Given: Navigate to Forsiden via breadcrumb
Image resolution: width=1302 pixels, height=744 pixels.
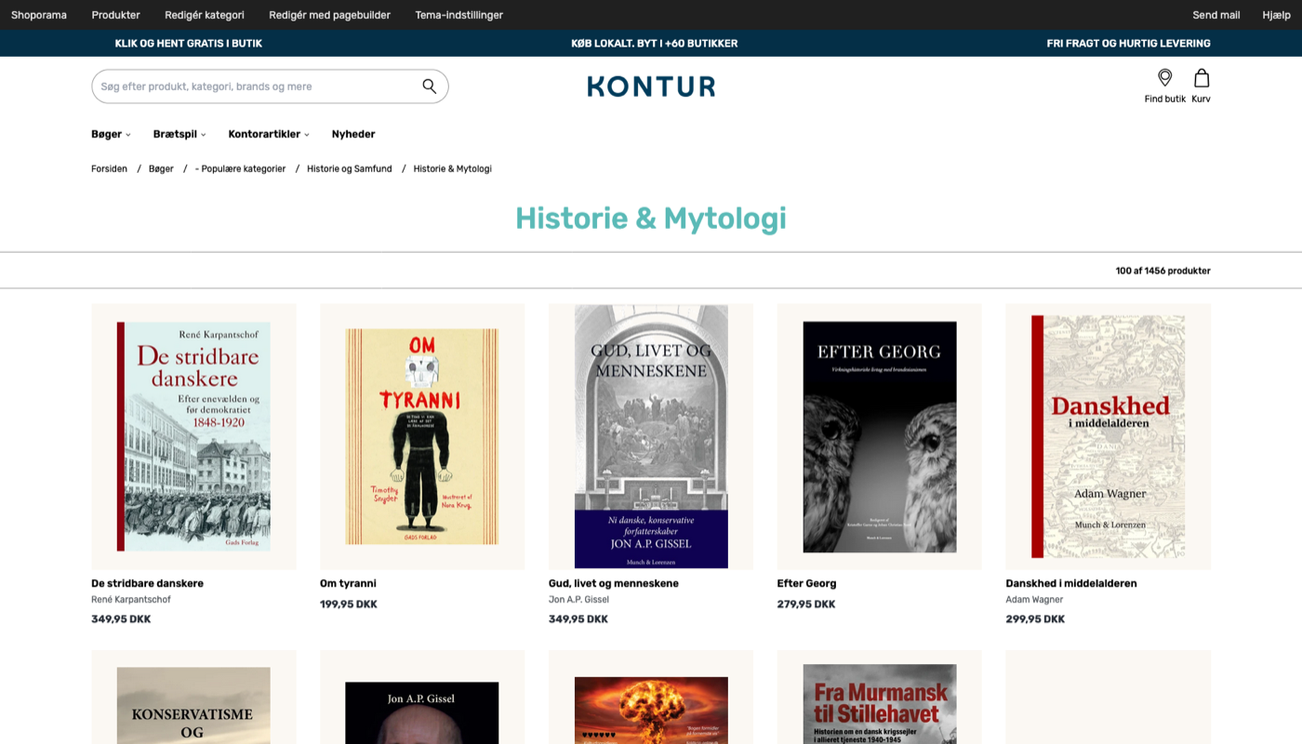Looking at the screenshot, I should 109,168.
